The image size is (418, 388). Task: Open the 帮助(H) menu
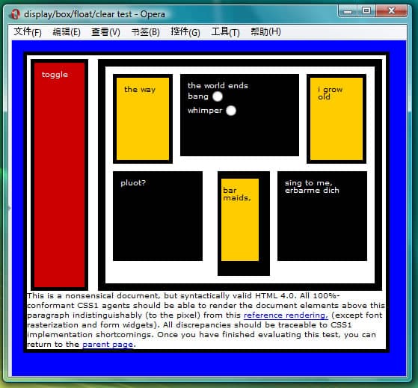click(265, 31)
